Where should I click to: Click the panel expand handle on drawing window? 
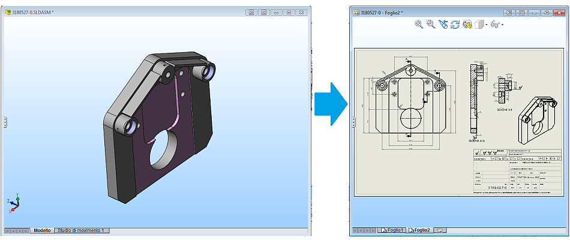(354, 122)
